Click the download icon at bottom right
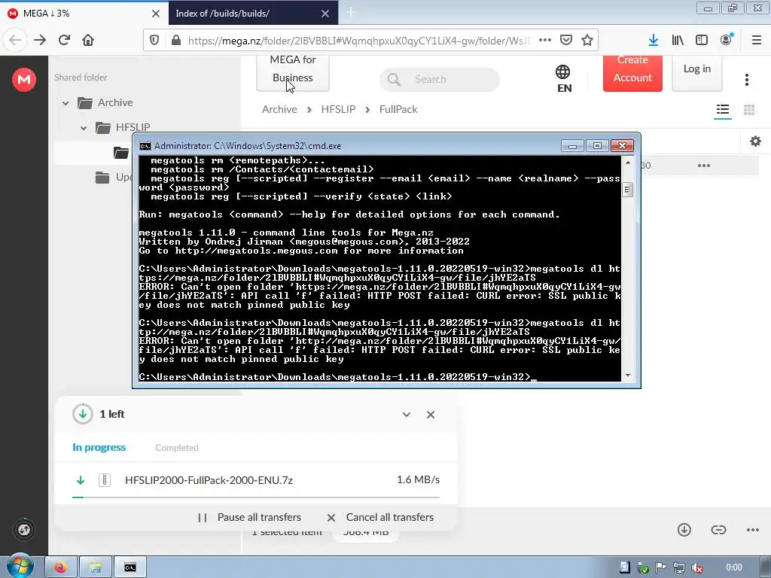Image resolution: width=771 pixels, height=578 pixels. 684,529
